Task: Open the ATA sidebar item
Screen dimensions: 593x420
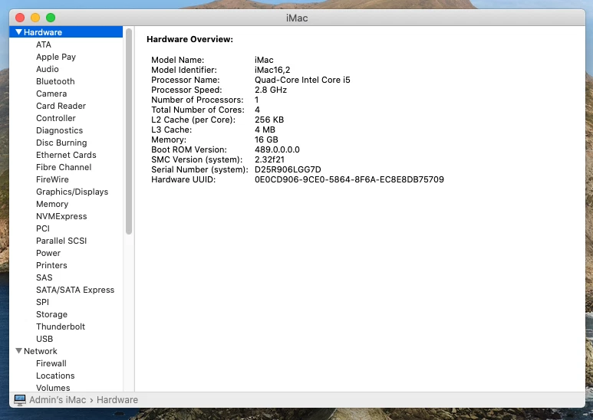Action: pyautogui.click(x=44, y=44)
